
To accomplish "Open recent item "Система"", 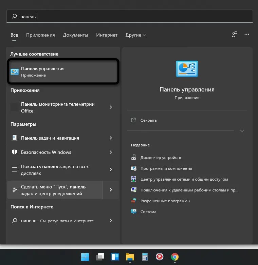I will 148,212.
